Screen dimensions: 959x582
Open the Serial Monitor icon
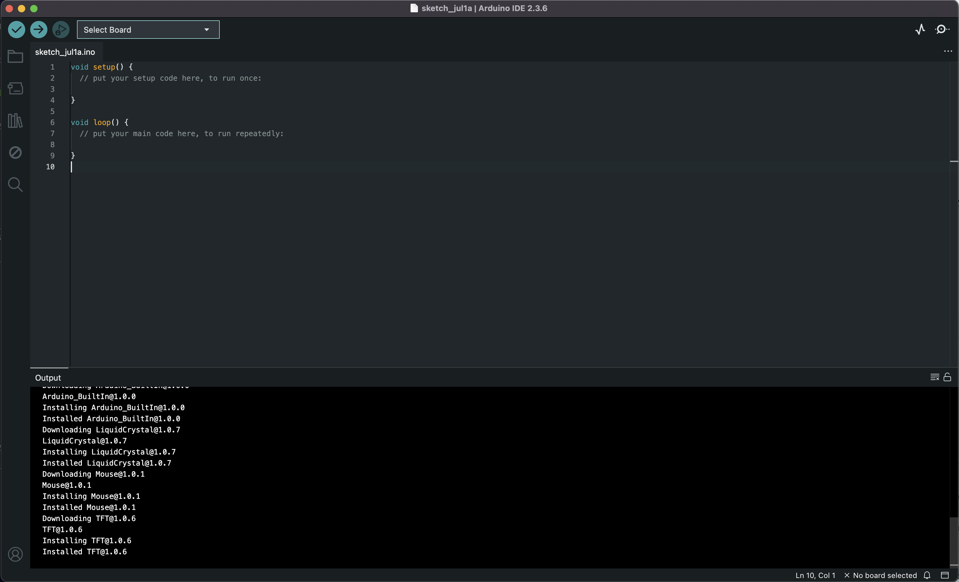(942, 30)
